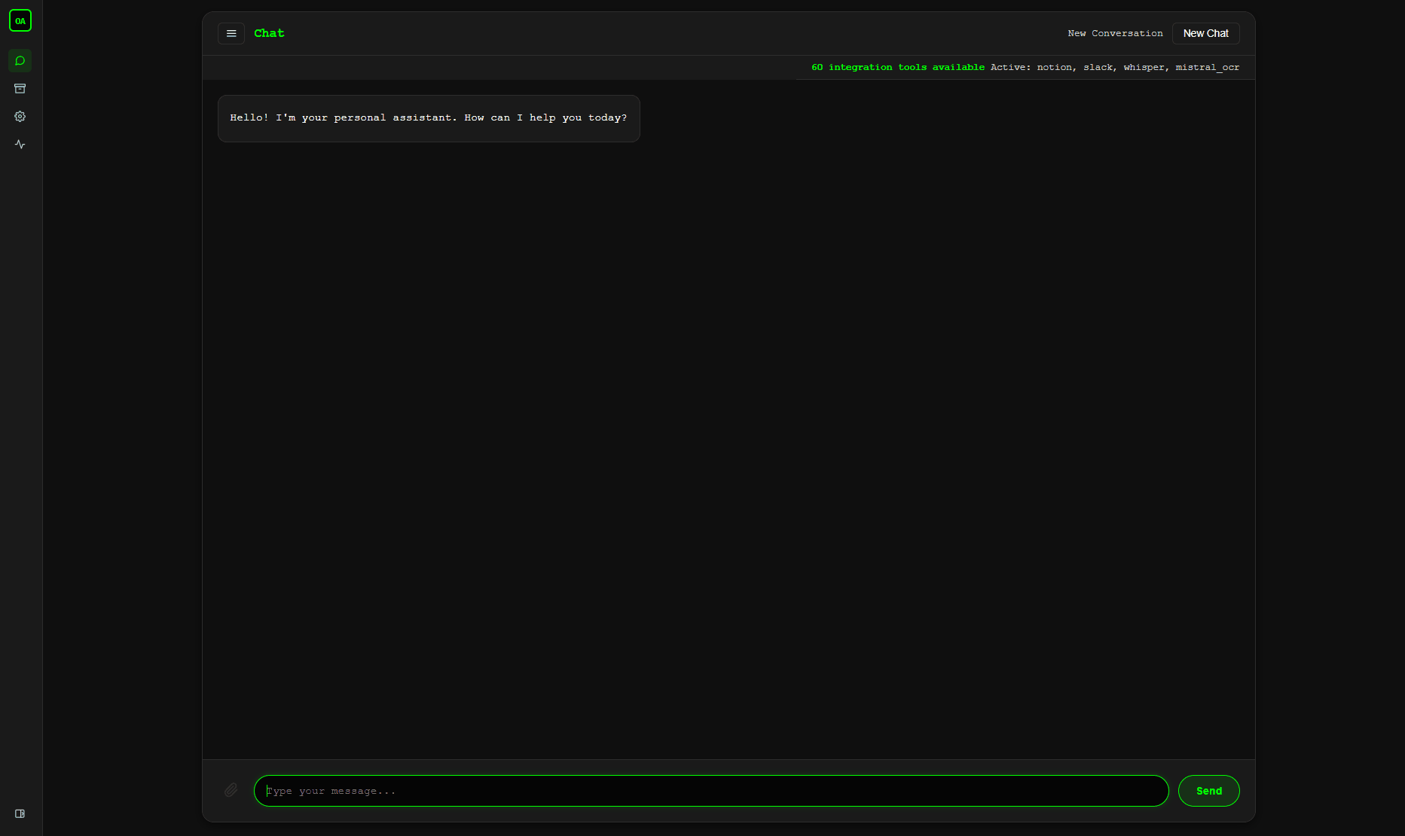
Task: Open settings via the gear icon
Action: point(20,116)
